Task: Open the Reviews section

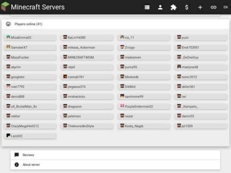Action: [115, 155]
